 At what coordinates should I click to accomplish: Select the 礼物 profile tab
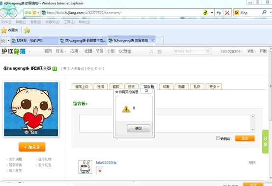197,86
